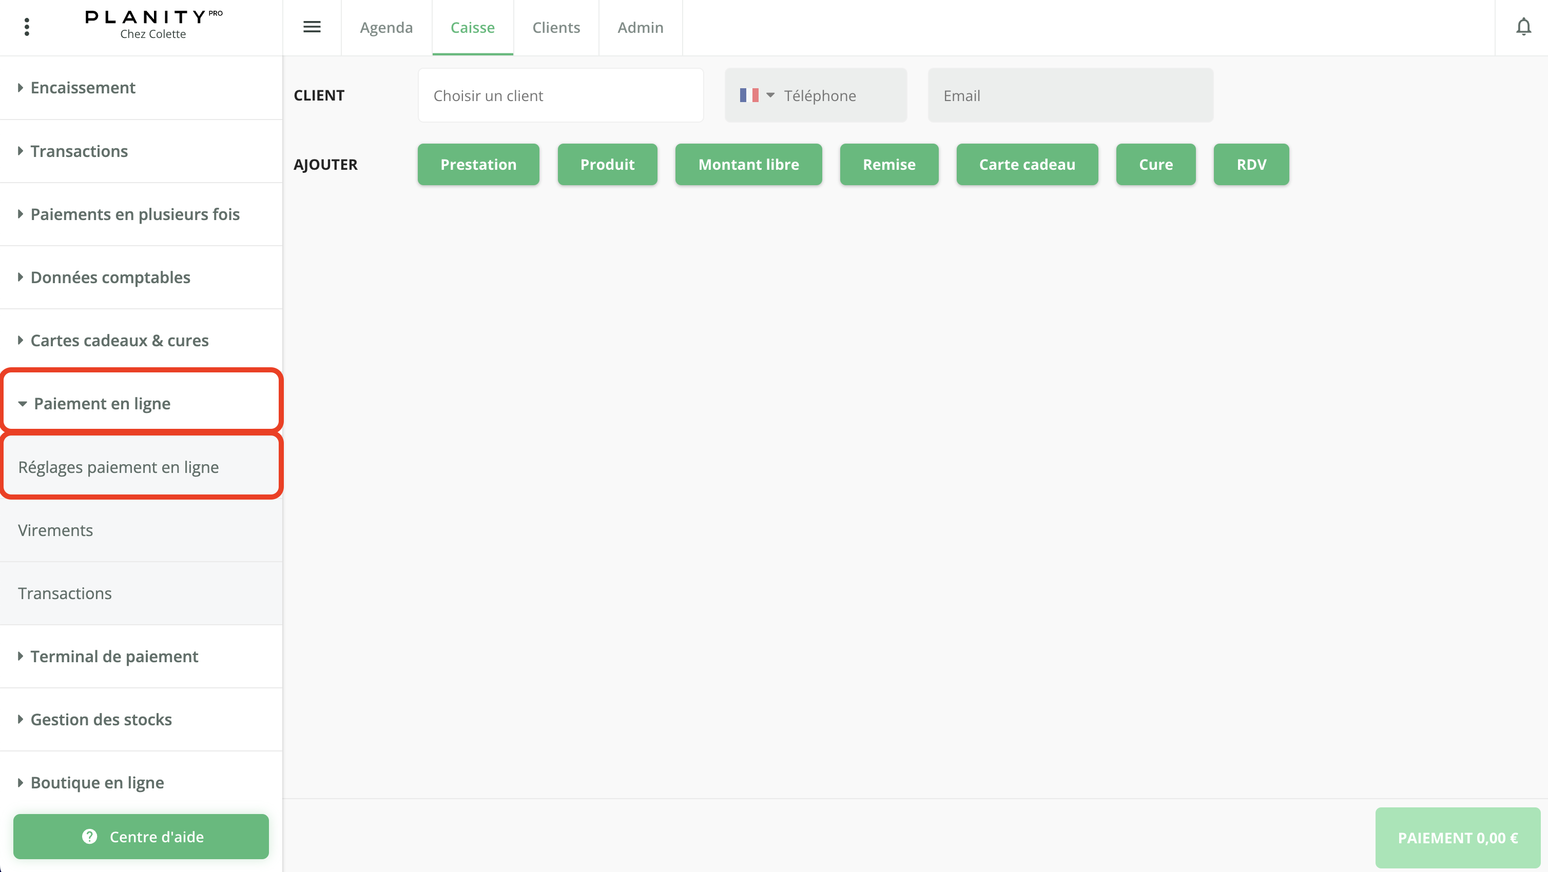The width and height of the screenshot is (1548, 872).
Task: Select Virements in the sidebar
Action: 55,530
